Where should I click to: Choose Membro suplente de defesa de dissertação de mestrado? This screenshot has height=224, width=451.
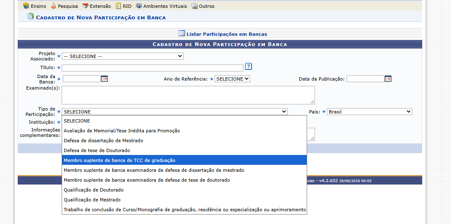tap(184, 170)
